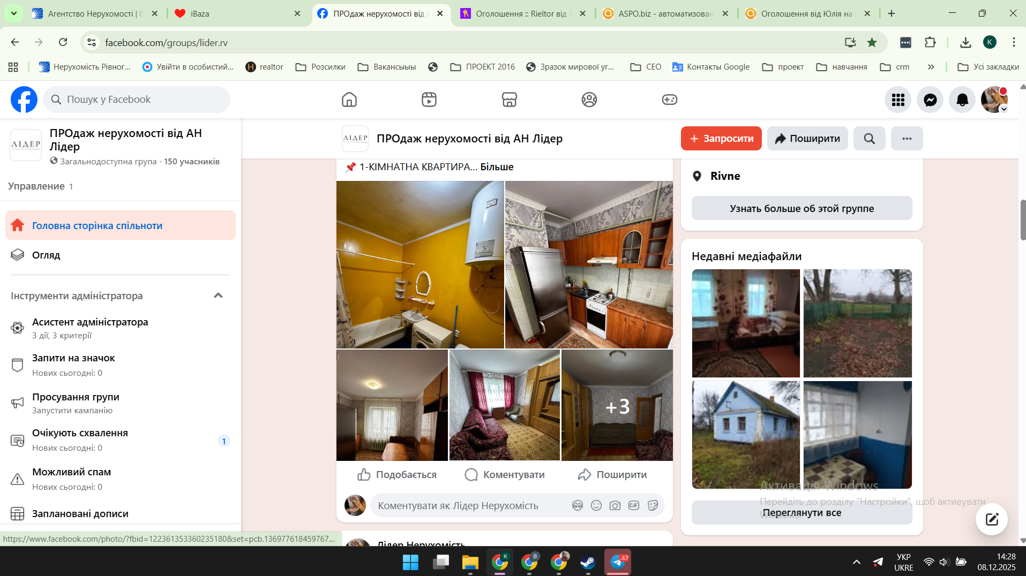The height and width of the screenshot is (576, 1026).
Task: Open the group's three-dots more menu
Action: [x=907, y=139]
